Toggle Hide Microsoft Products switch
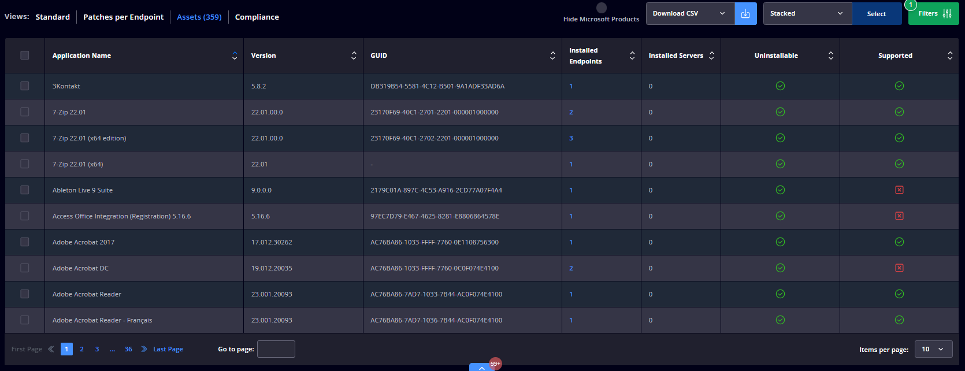This screenshot has width=965, height=371. 602,8
